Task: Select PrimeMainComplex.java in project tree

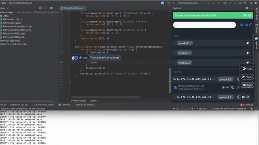Action: [x=17, y=30]
